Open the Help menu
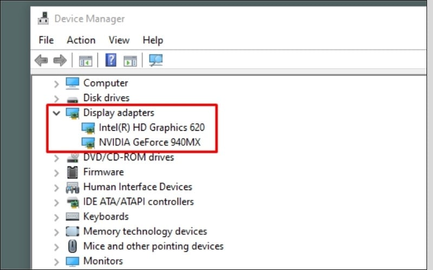This screenshot has height=270, width=433. click(153, 40)
